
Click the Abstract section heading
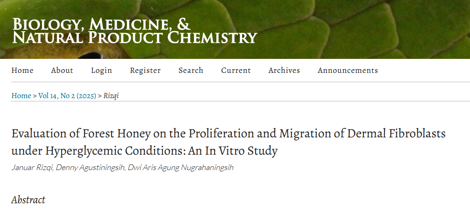(28, 200)
